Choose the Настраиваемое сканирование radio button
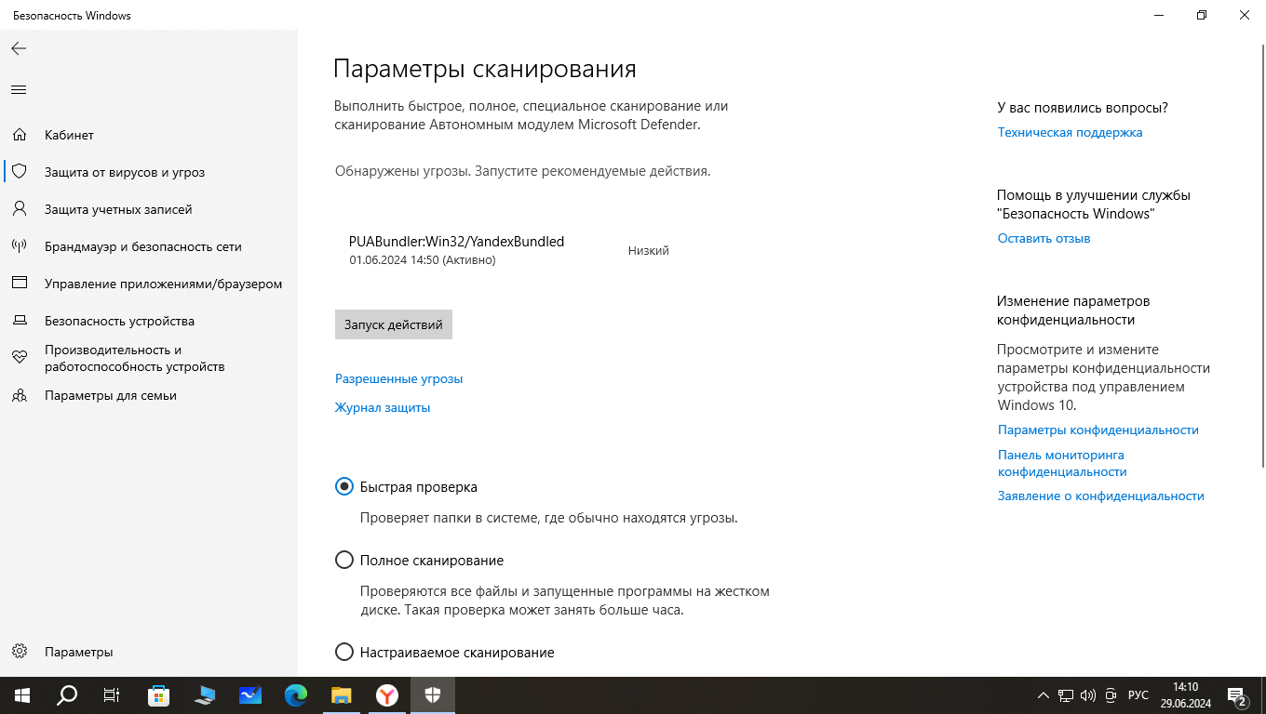 click(344, 652)
